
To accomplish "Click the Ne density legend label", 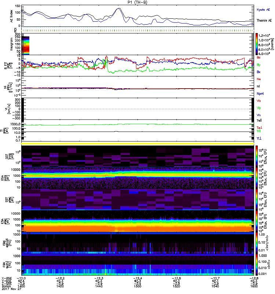I will [259, 79].
